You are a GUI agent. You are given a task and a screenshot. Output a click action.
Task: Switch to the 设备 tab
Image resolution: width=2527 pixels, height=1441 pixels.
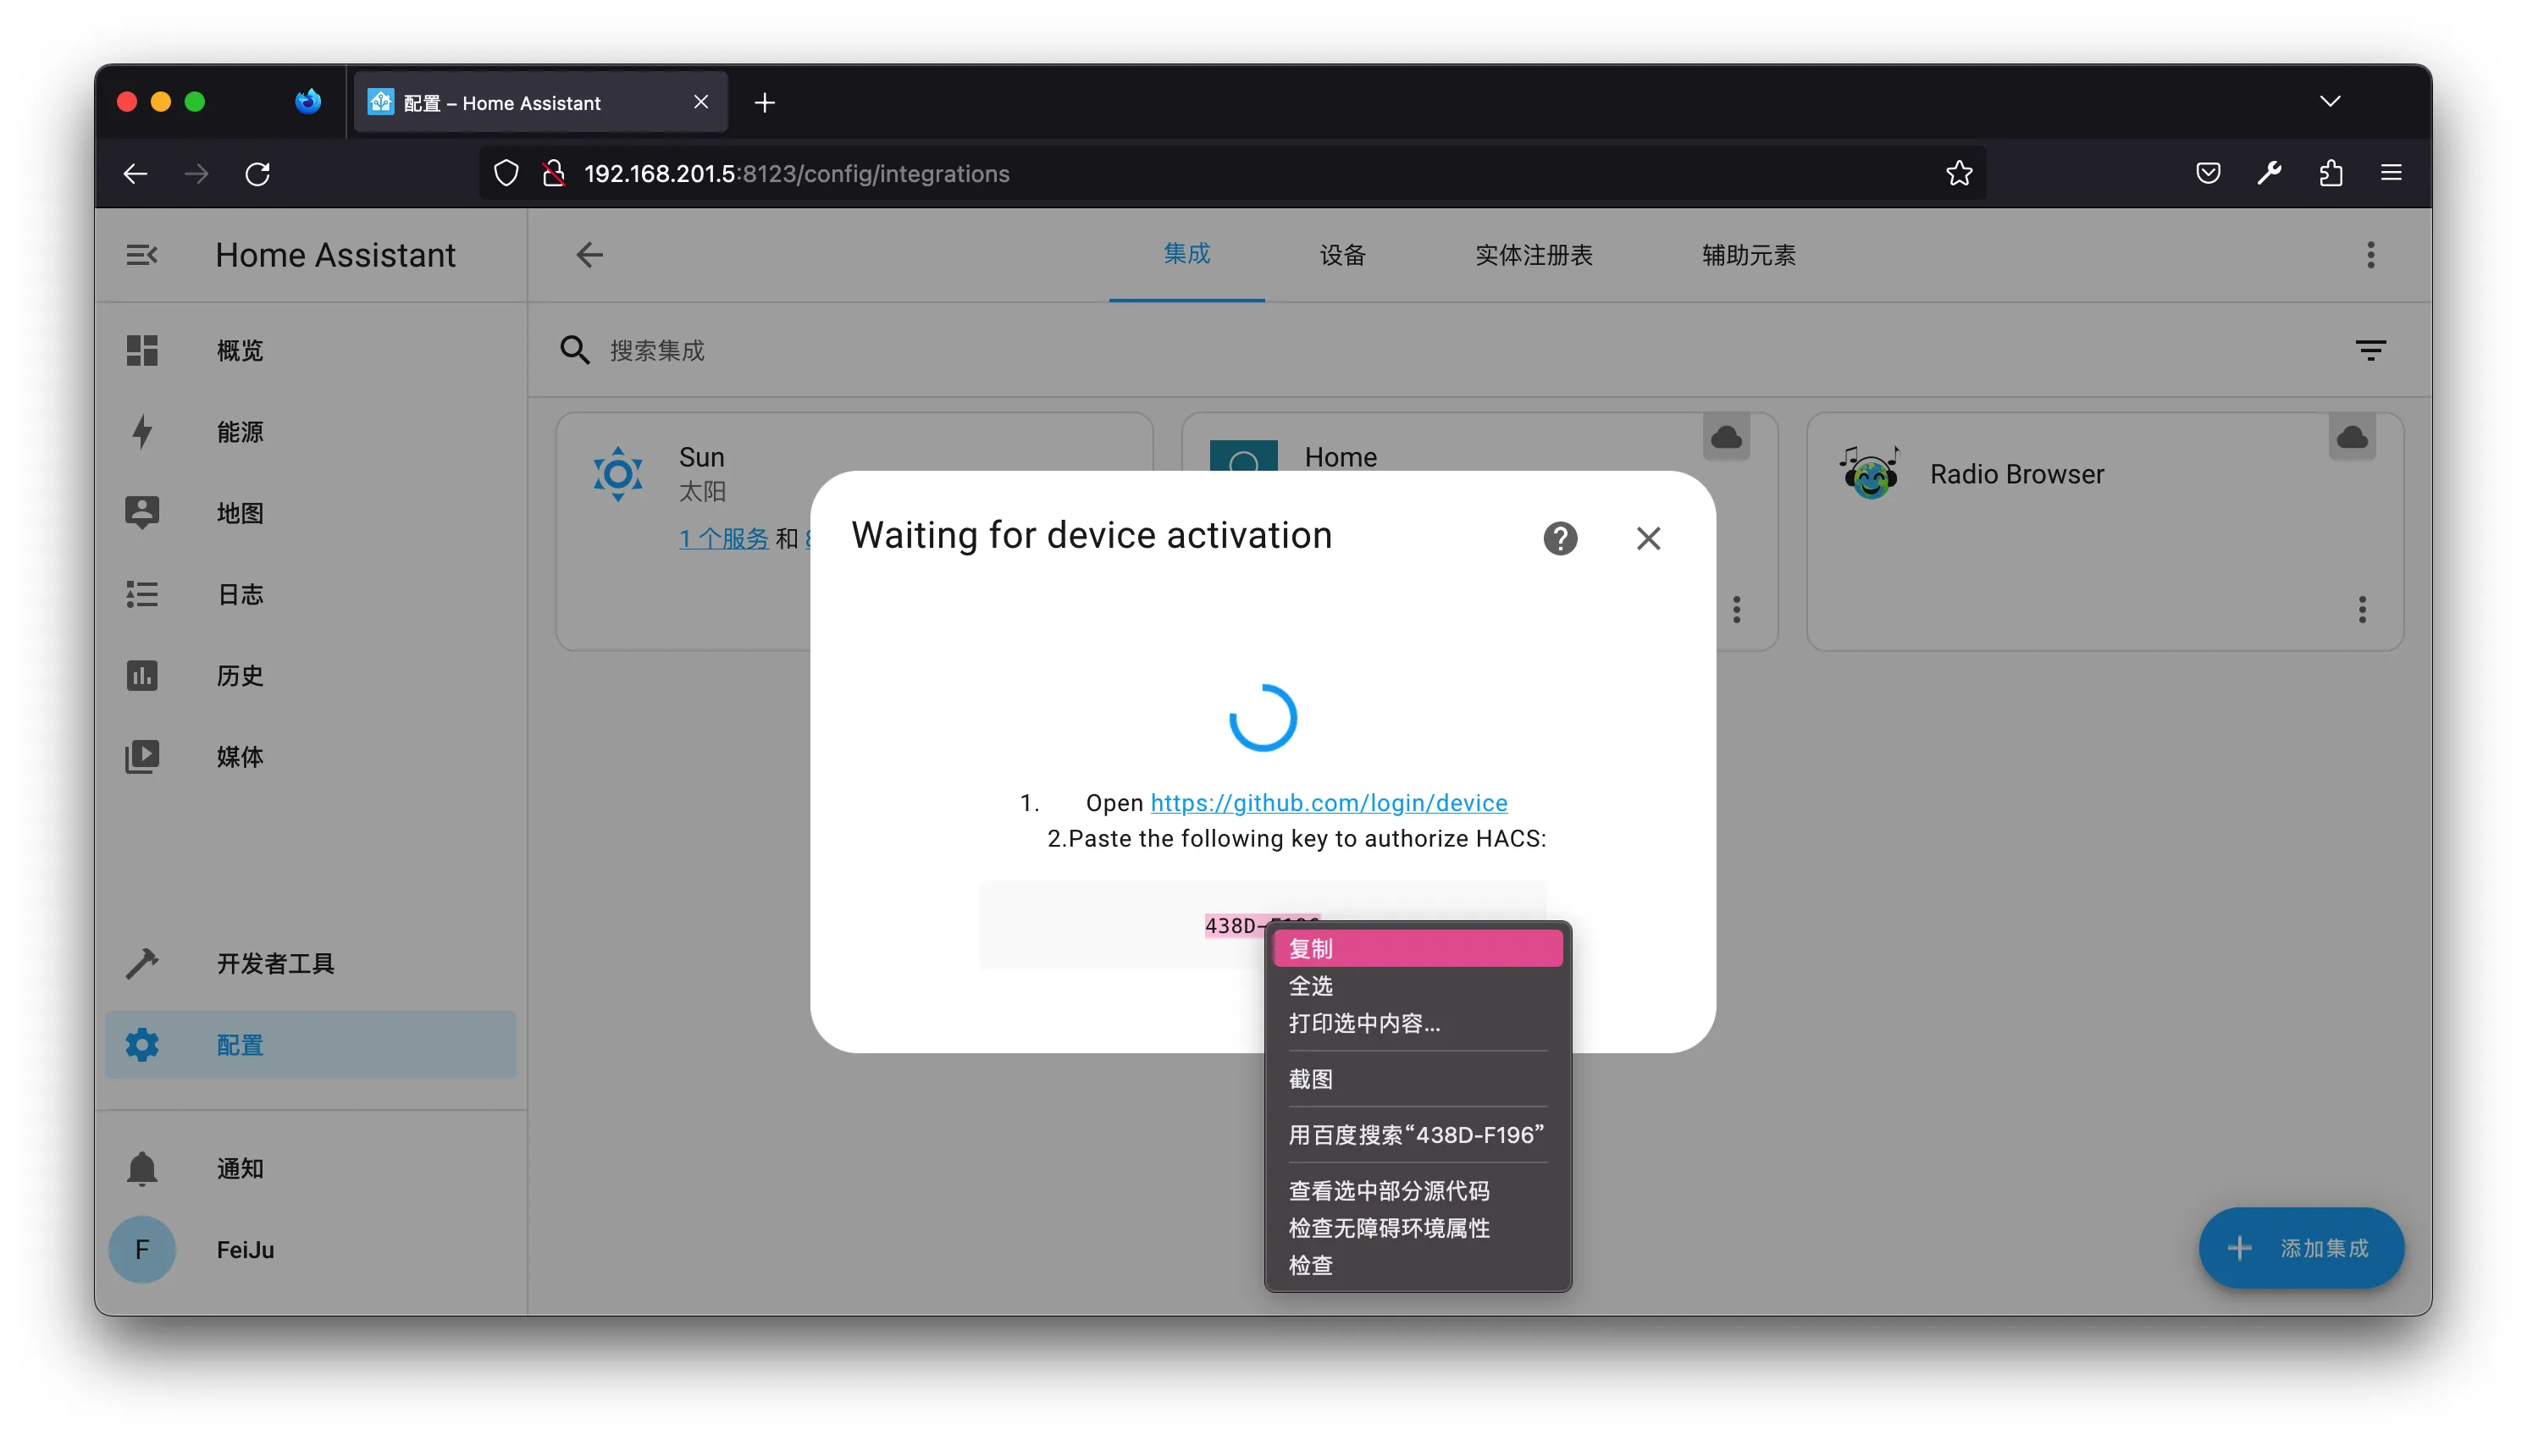tap(1342, 256)
